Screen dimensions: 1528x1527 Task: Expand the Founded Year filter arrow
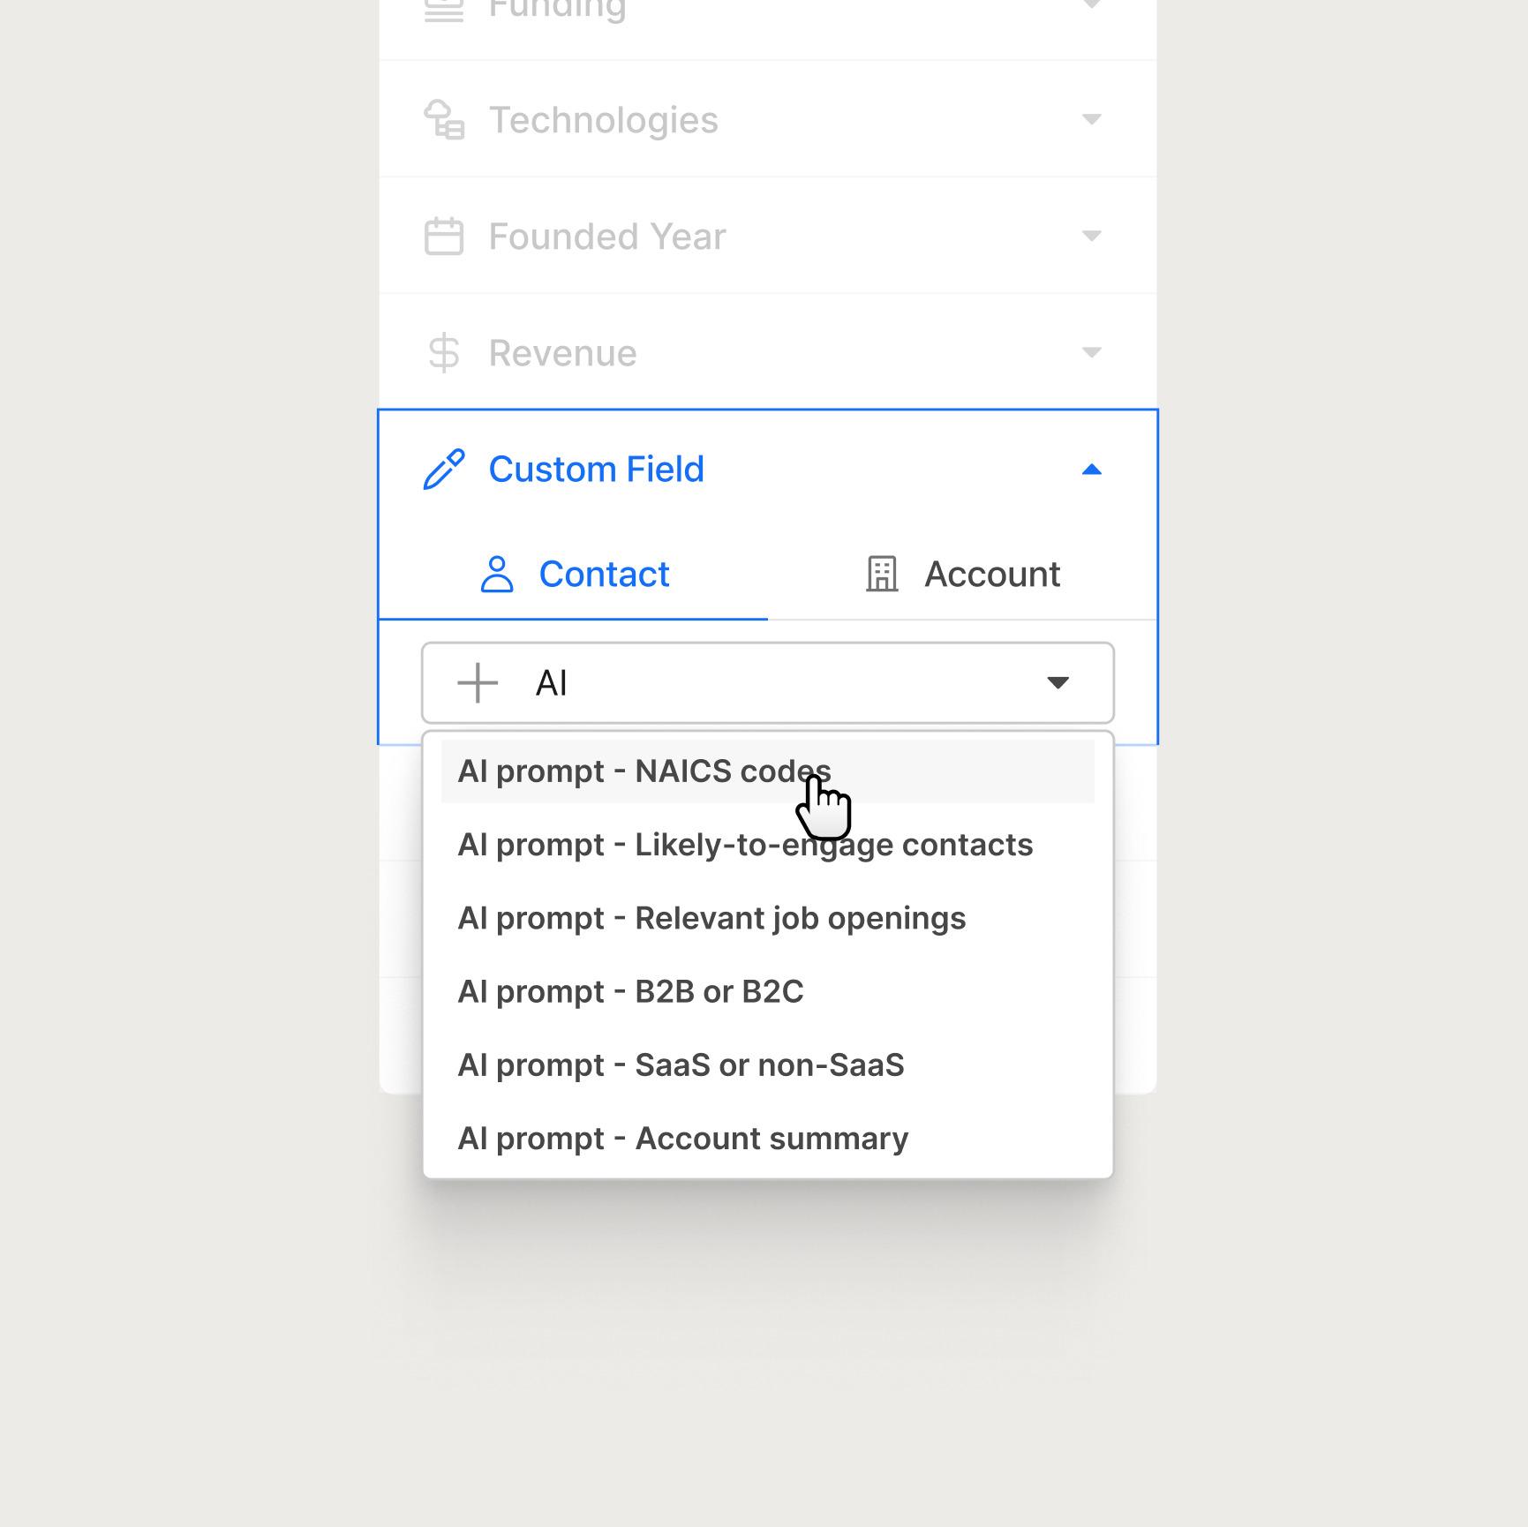click(1092, 237)
